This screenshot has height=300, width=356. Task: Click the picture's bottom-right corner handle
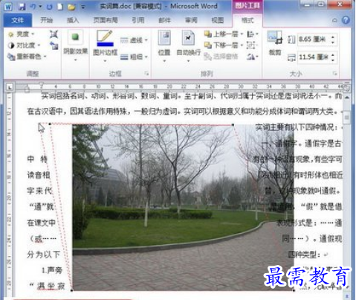294,290
